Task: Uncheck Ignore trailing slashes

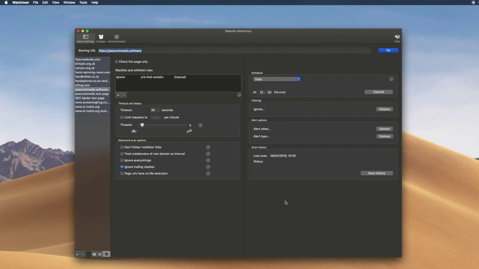Action: click(x=122, y=167)
